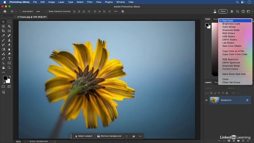
Task: Open the options bar three-dots overflow menu
Action: click(115, 12)
